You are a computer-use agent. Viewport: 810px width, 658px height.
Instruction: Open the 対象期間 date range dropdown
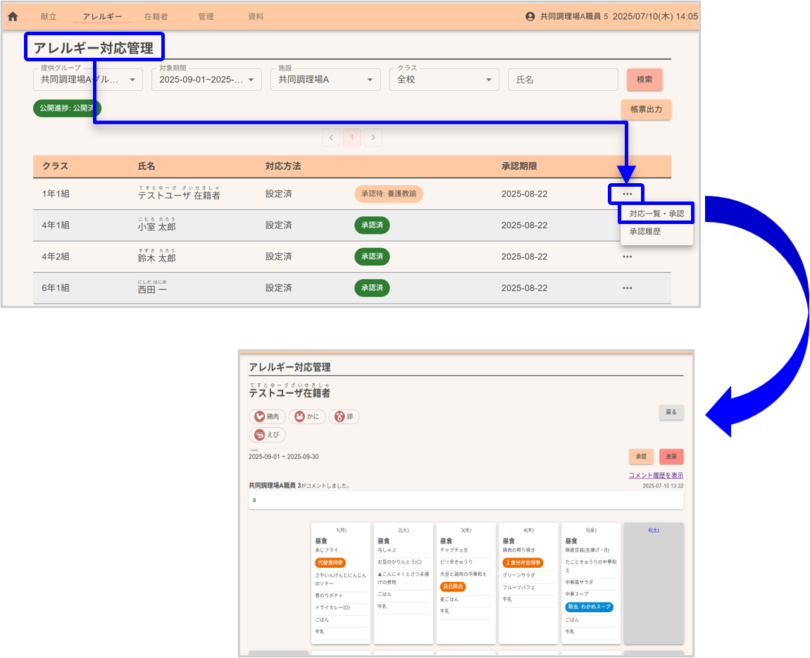click(206, 80)
